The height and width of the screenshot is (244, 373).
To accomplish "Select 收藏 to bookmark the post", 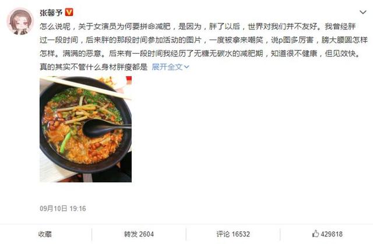I will click(45, 234).
